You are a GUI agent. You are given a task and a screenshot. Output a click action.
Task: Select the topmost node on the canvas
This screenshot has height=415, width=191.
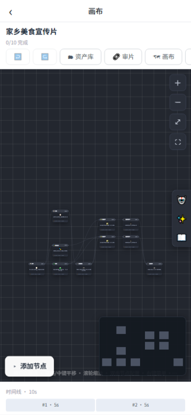point(60,216)
